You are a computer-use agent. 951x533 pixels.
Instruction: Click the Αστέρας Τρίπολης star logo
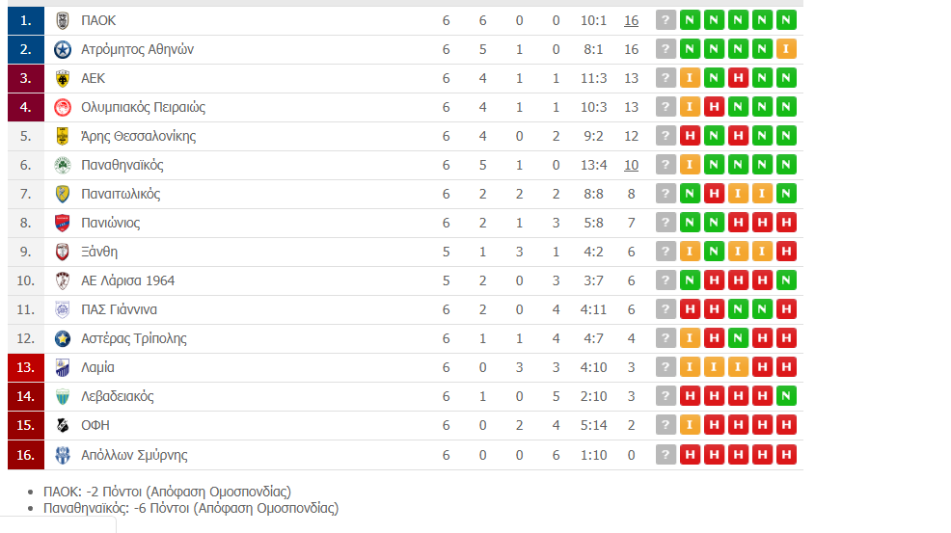pyautogui.click(x=63, y=338)
